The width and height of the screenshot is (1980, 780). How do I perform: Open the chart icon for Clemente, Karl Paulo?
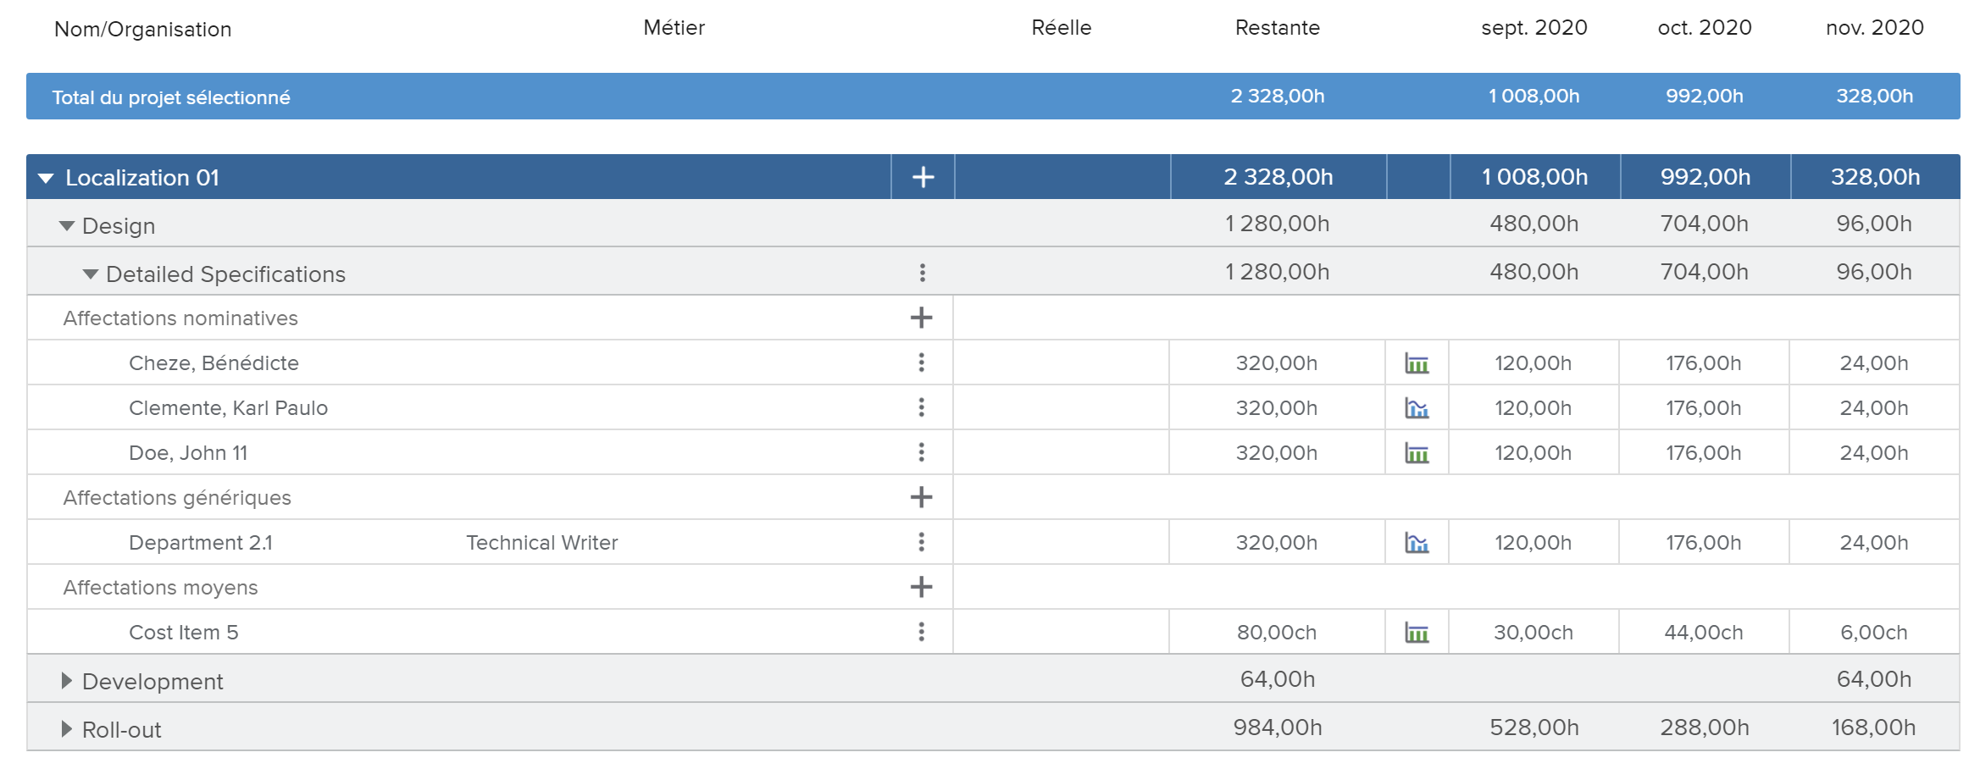pyautogui.click(x=1417, y=408)
